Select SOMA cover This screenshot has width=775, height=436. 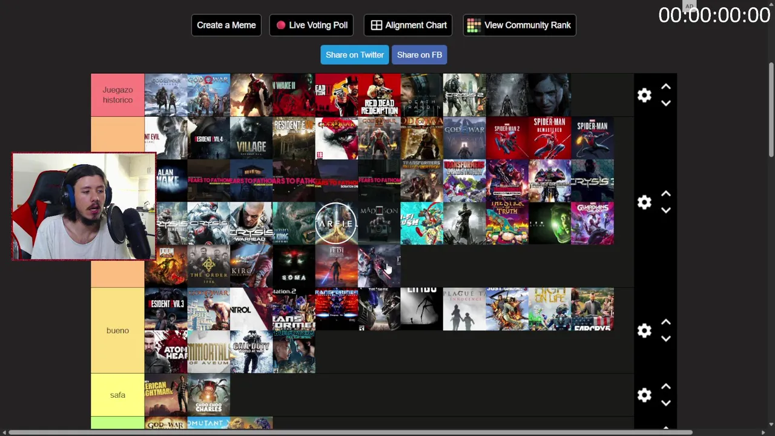pos(294,266)
